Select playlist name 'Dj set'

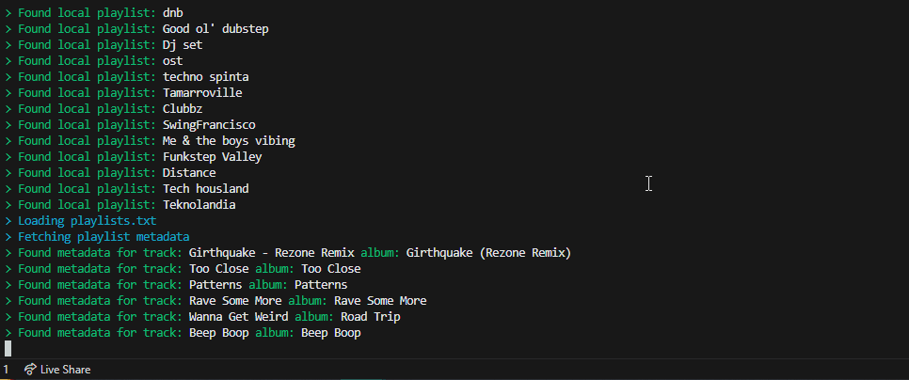pos(183,44)
